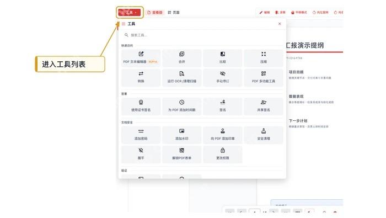386x218 pixels.
Task: Click the 编辑 toolbar button
Action: 265,12
